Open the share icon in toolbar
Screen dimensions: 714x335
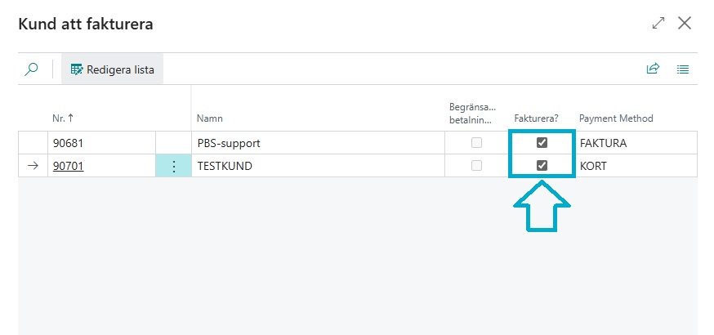653,69
